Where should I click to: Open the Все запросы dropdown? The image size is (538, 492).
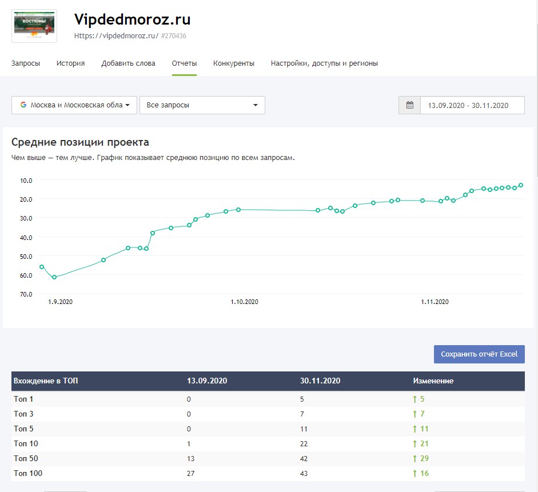click(x=202, y=105)
